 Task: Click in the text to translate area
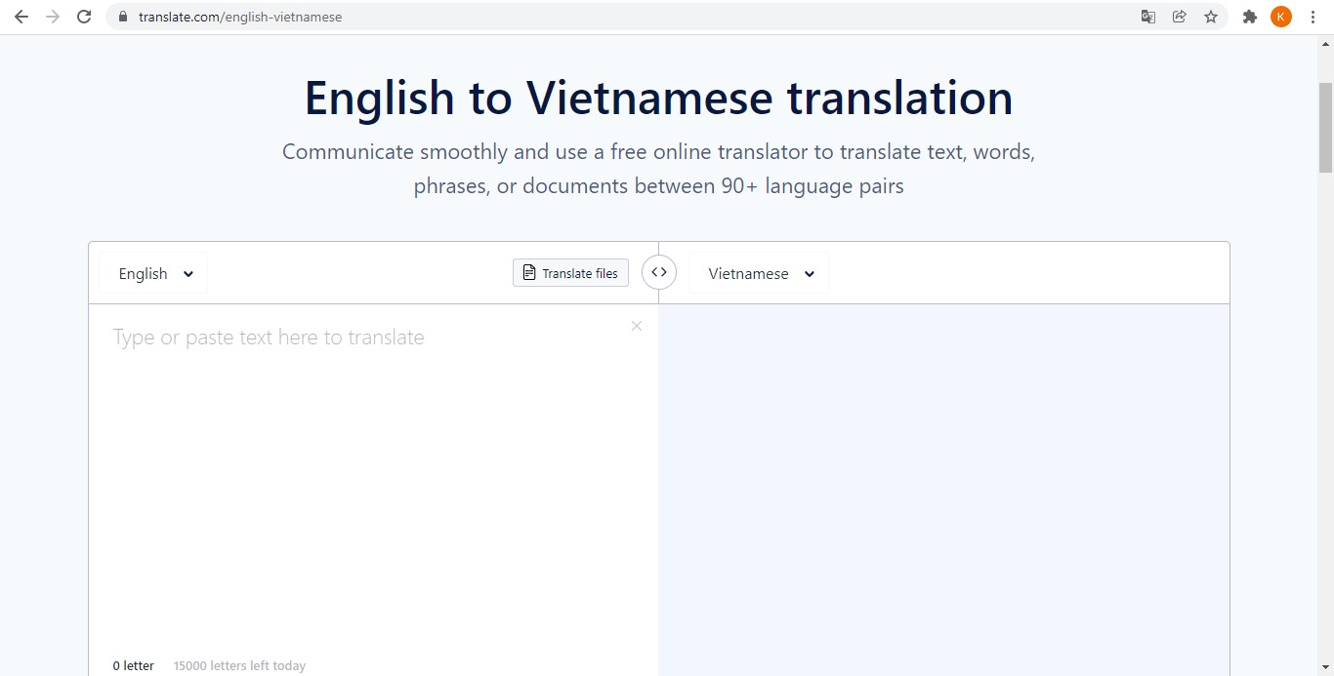(371, 468)
